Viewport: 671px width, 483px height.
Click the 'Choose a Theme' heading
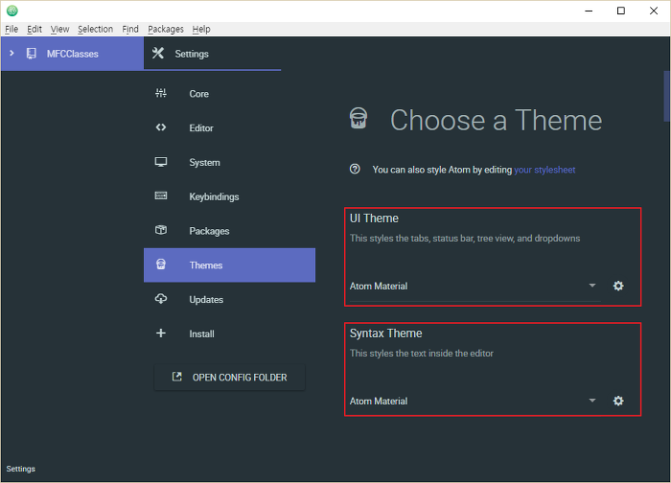point(496,120)
